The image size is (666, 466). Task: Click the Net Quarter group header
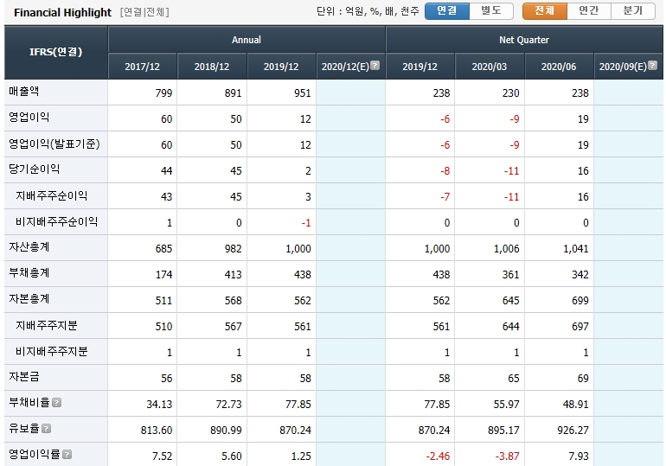[x=524, y=40]
